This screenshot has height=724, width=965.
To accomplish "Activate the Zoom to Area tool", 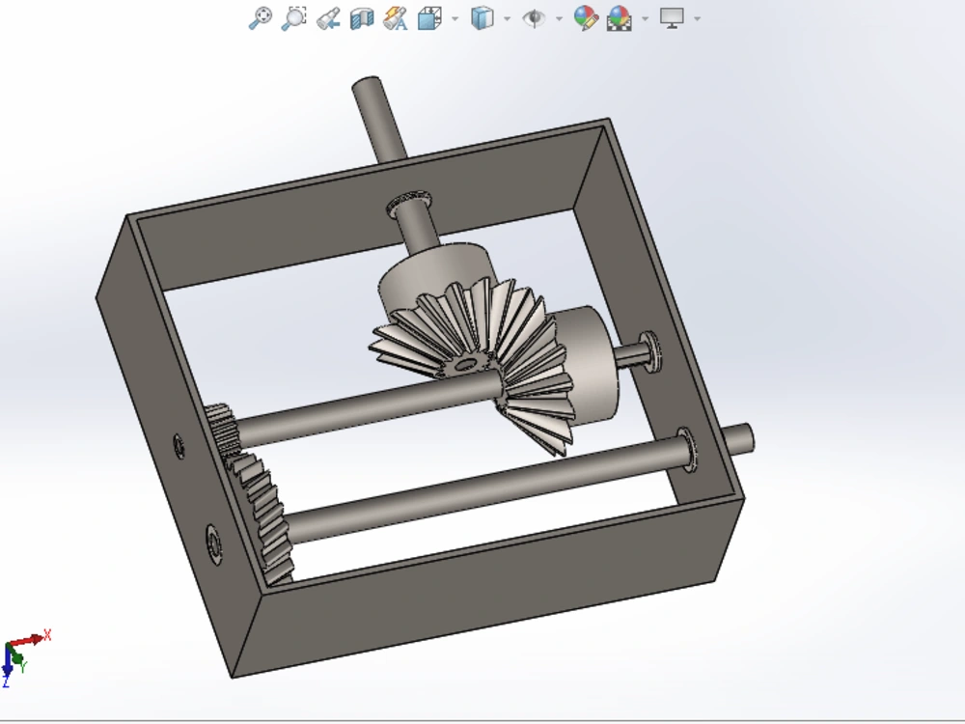I will click(x=294, y=17).
